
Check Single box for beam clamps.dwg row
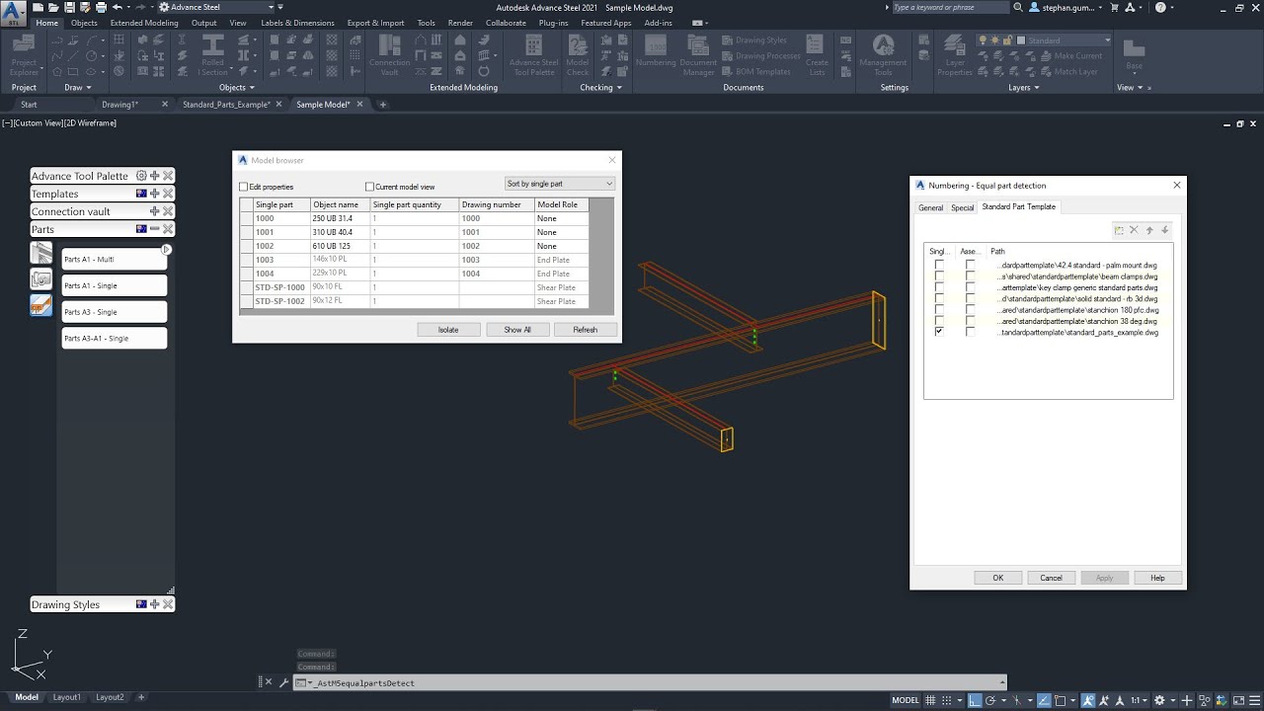click(939, 276)
